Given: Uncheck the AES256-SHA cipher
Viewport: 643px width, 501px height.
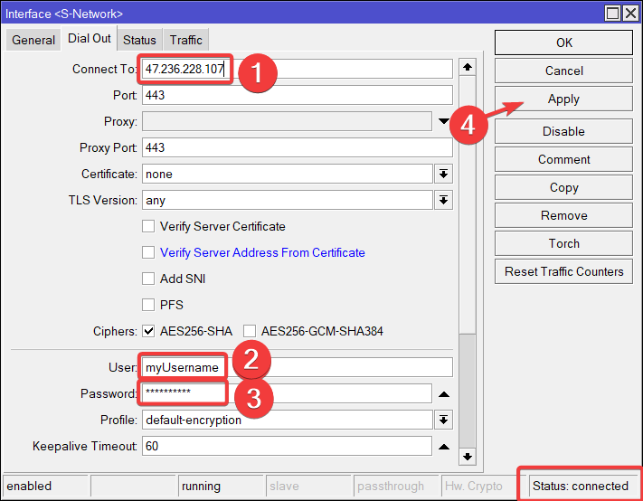Looking at the screenshot, I should 148,331.
